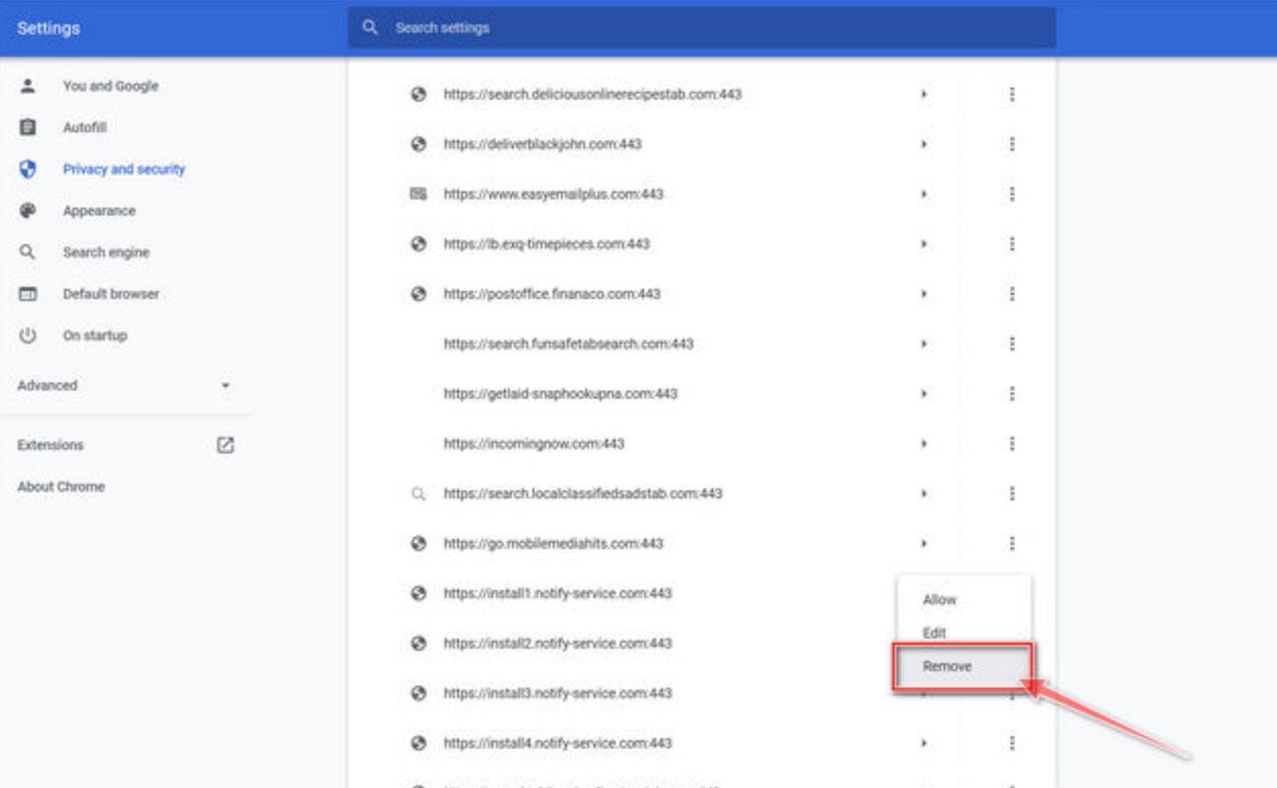This screenshot has width=1277, height=788.
Task: Click the globe icon for install1.notify-service.com
Action: tap(418, 593)
